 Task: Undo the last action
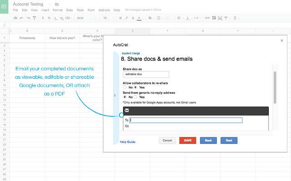[22, 18]
